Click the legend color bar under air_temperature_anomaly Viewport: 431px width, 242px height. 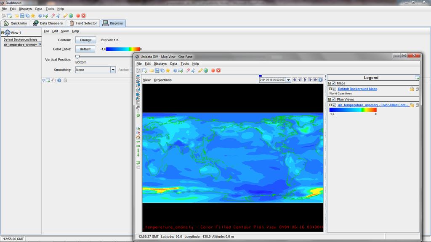coord(353,110)
